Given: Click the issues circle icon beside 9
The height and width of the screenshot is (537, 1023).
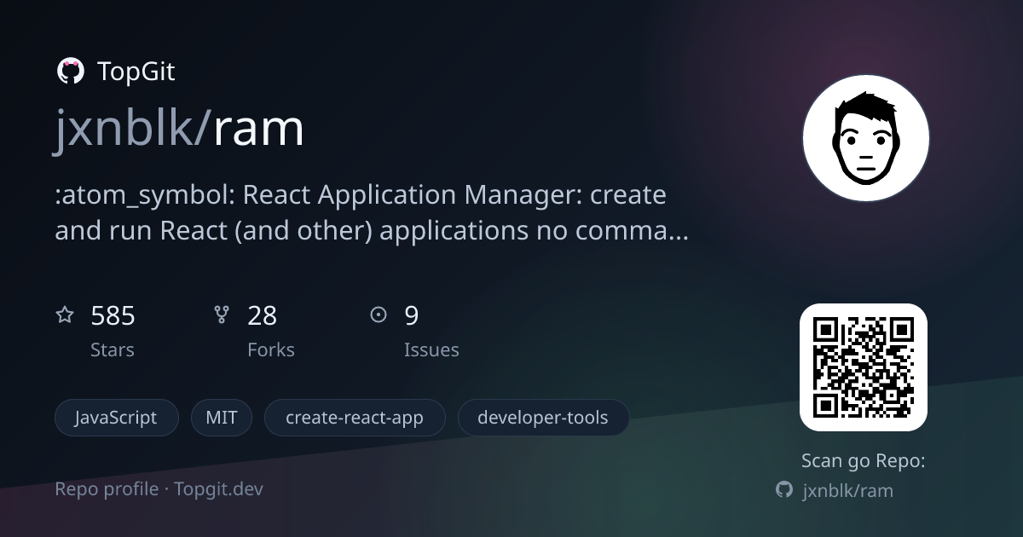Looking at the screenshot, I should 379,315.
